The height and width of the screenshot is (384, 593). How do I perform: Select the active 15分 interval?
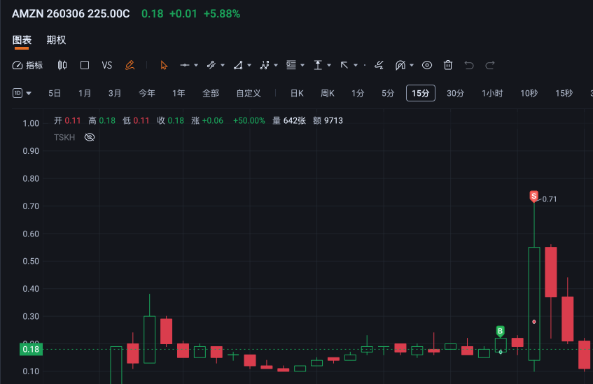point(421,93)
